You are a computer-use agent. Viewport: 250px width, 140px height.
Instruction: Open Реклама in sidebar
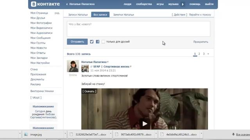pyautogui.click(x=36, y=84)
